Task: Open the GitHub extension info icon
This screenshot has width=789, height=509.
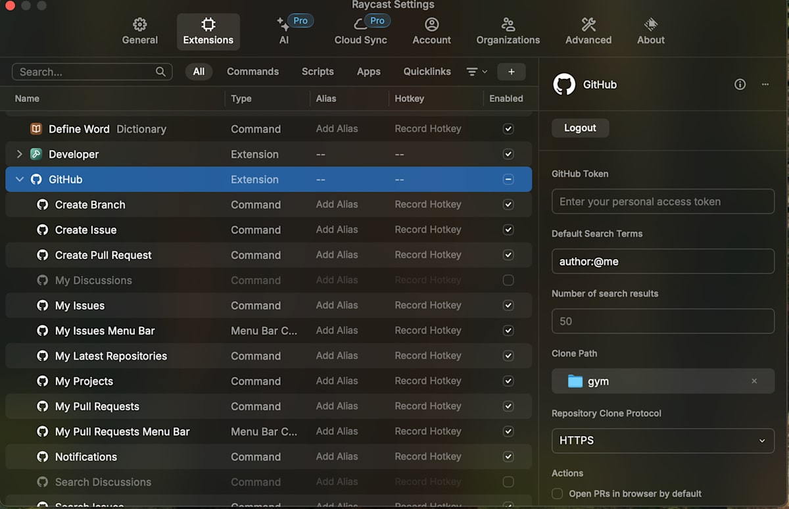Action: point(740,84)
